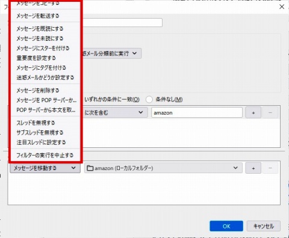Add a condition row with plus button
This screenshot has width=289, height=238.
pyautogui.click(x=253, y=112)
